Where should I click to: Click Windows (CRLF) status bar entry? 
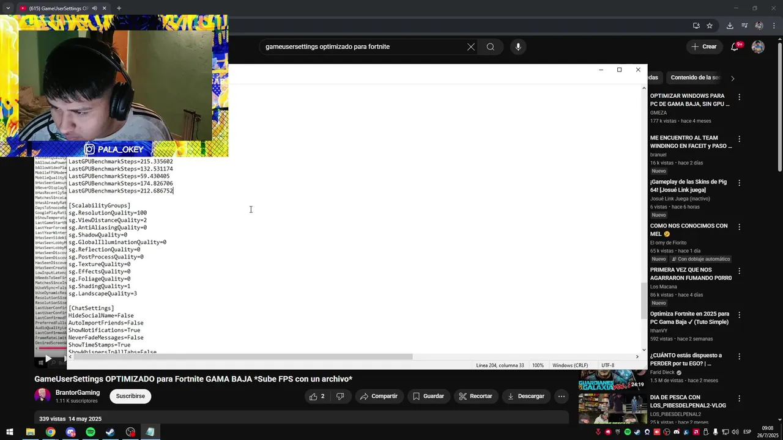click(570, 365)
